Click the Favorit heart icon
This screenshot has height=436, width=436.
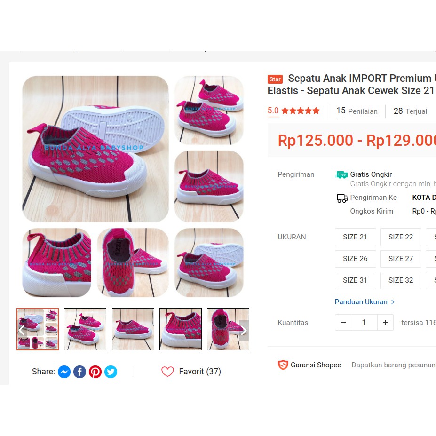click(167, 372)
